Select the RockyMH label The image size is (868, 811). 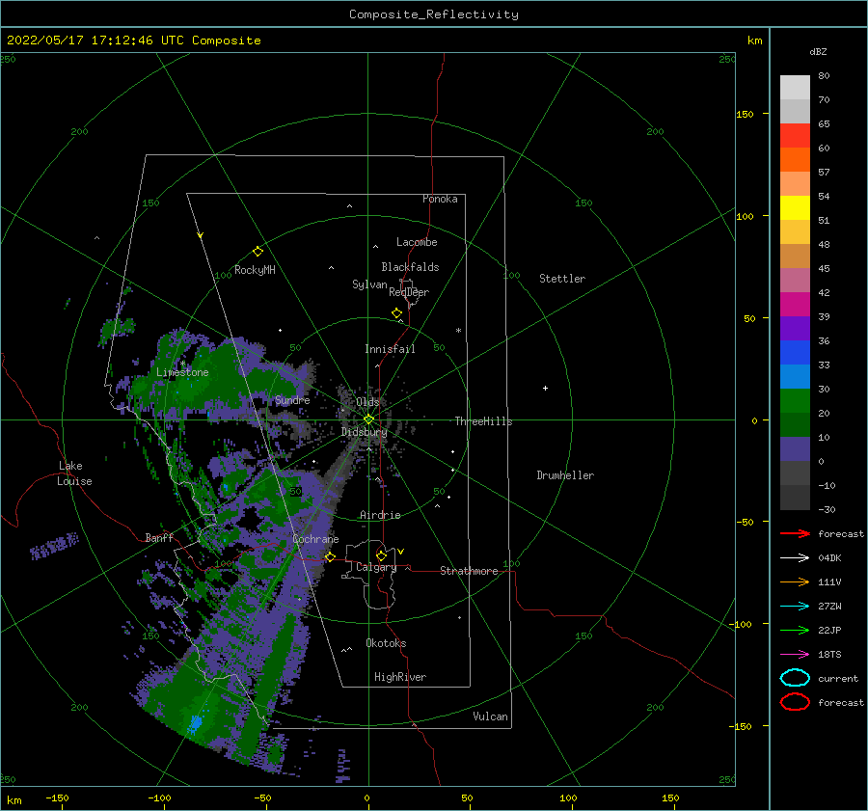pos(255,270)
